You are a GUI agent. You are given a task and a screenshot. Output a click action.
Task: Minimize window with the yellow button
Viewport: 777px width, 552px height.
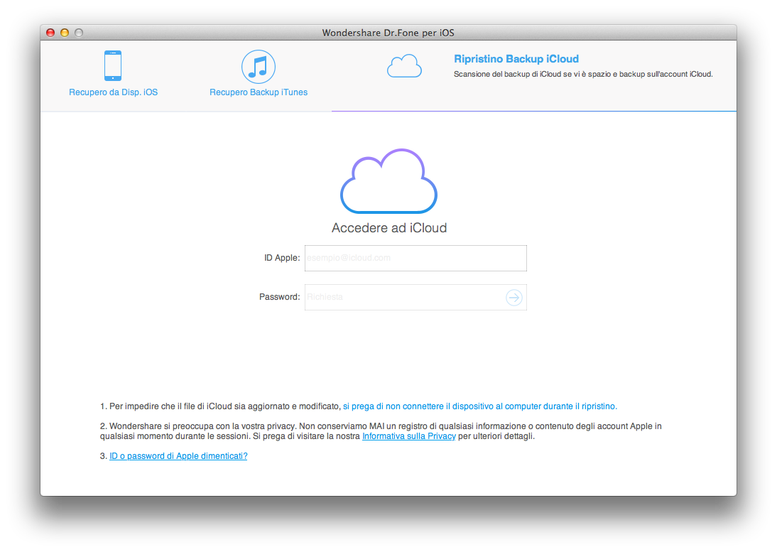[65, 33]
